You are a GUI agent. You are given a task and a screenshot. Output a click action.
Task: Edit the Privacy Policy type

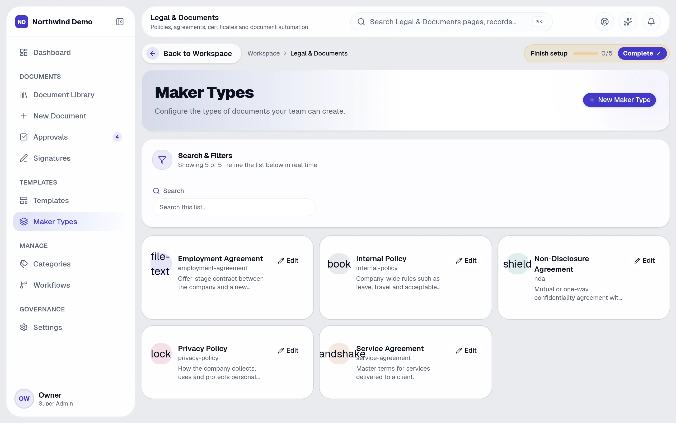tap(288, 351)
